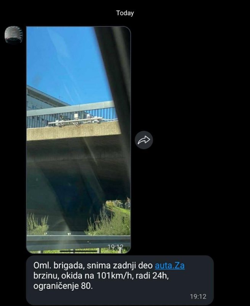Tap the green bushes in the photo
The height and width of the screenshot is (306, 250).
pos(109,218)
